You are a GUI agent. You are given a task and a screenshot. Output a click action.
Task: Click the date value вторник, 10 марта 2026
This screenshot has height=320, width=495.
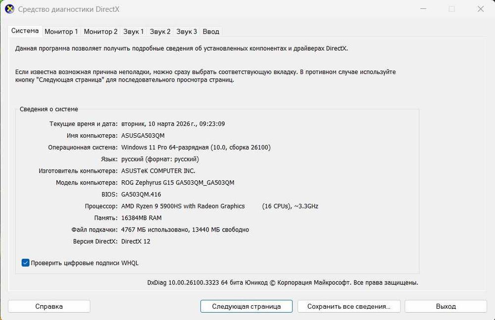(x=173, y=124)
